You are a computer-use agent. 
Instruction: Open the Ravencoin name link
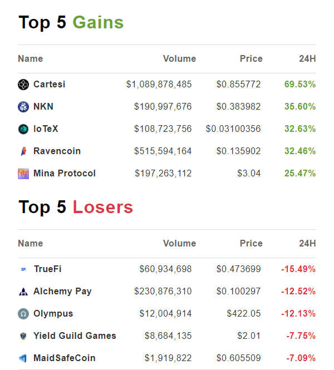tap(57, 151)
